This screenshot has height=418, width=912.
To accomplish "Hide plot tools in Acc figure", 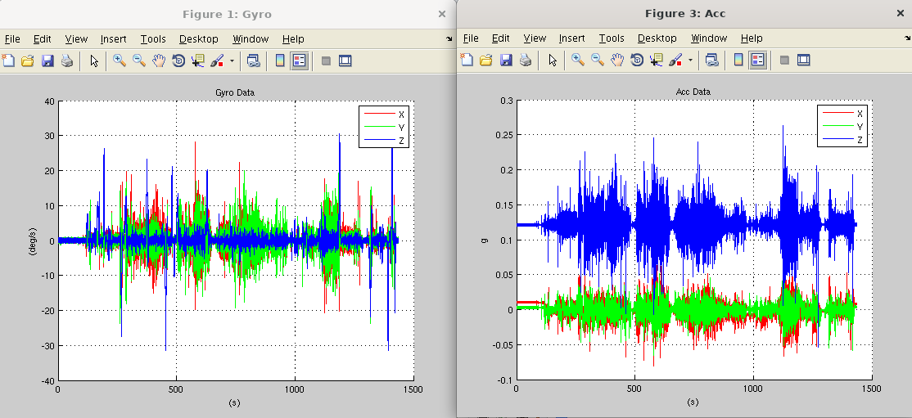I will coord(784,60).
